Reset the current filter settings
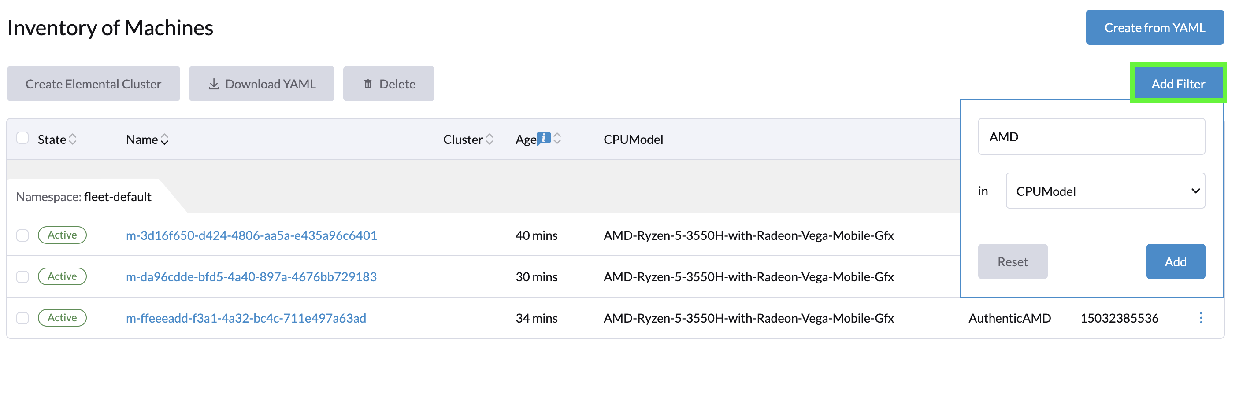The width and height of the screenshot is (1239, 419). [x=1013, y=261]
